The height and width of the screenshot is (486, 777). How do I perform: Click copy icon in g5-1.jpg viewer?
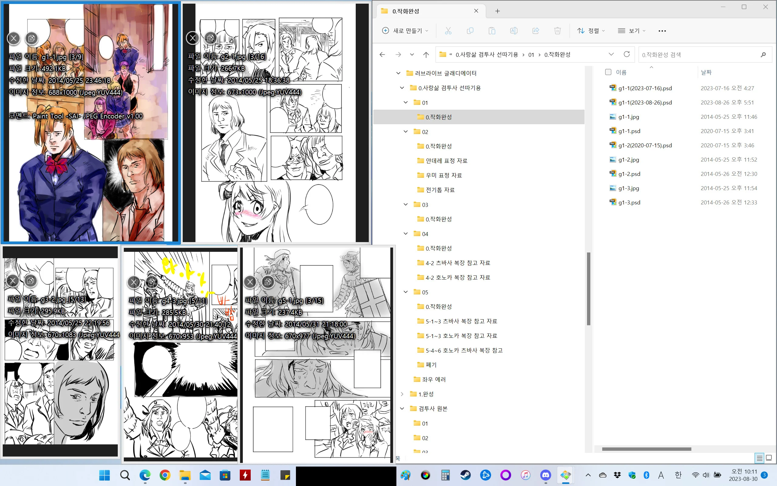pyautogui.click(x=268, y=282)
